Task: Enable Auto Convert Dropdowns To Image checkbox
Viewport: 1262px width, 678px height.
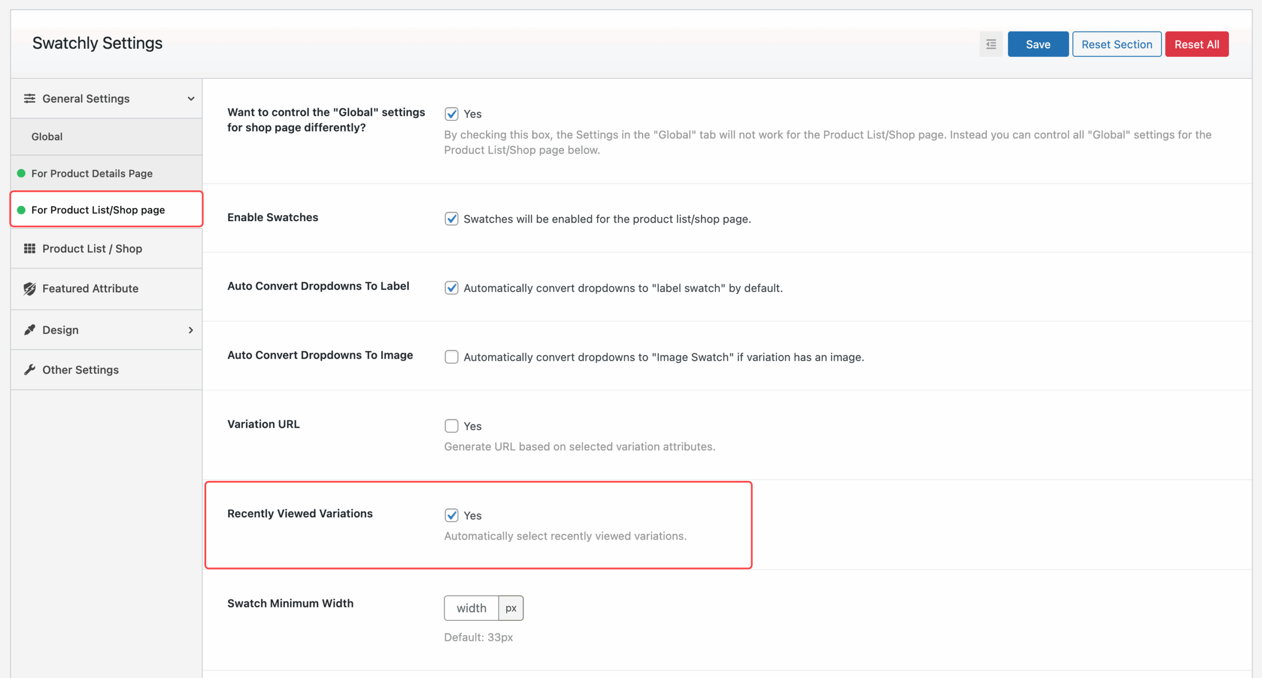Action: [x=451, y=357]
